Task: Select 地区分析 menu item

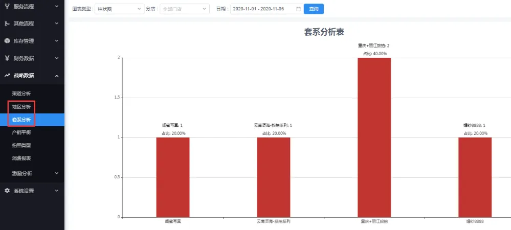Action: [x=21, y=107]
